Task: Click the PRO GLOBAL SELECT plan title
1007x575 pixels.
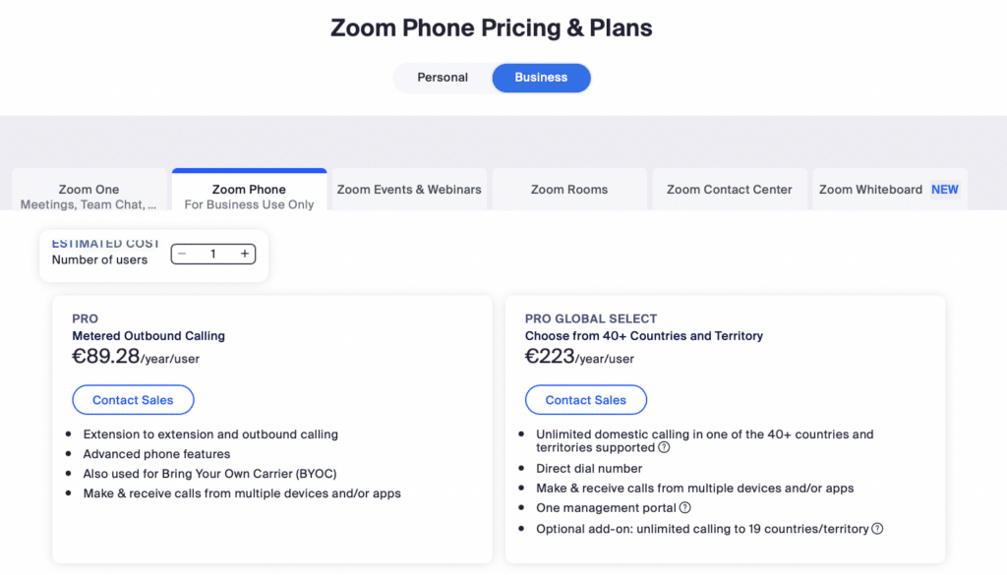Action: click(591, 319)
